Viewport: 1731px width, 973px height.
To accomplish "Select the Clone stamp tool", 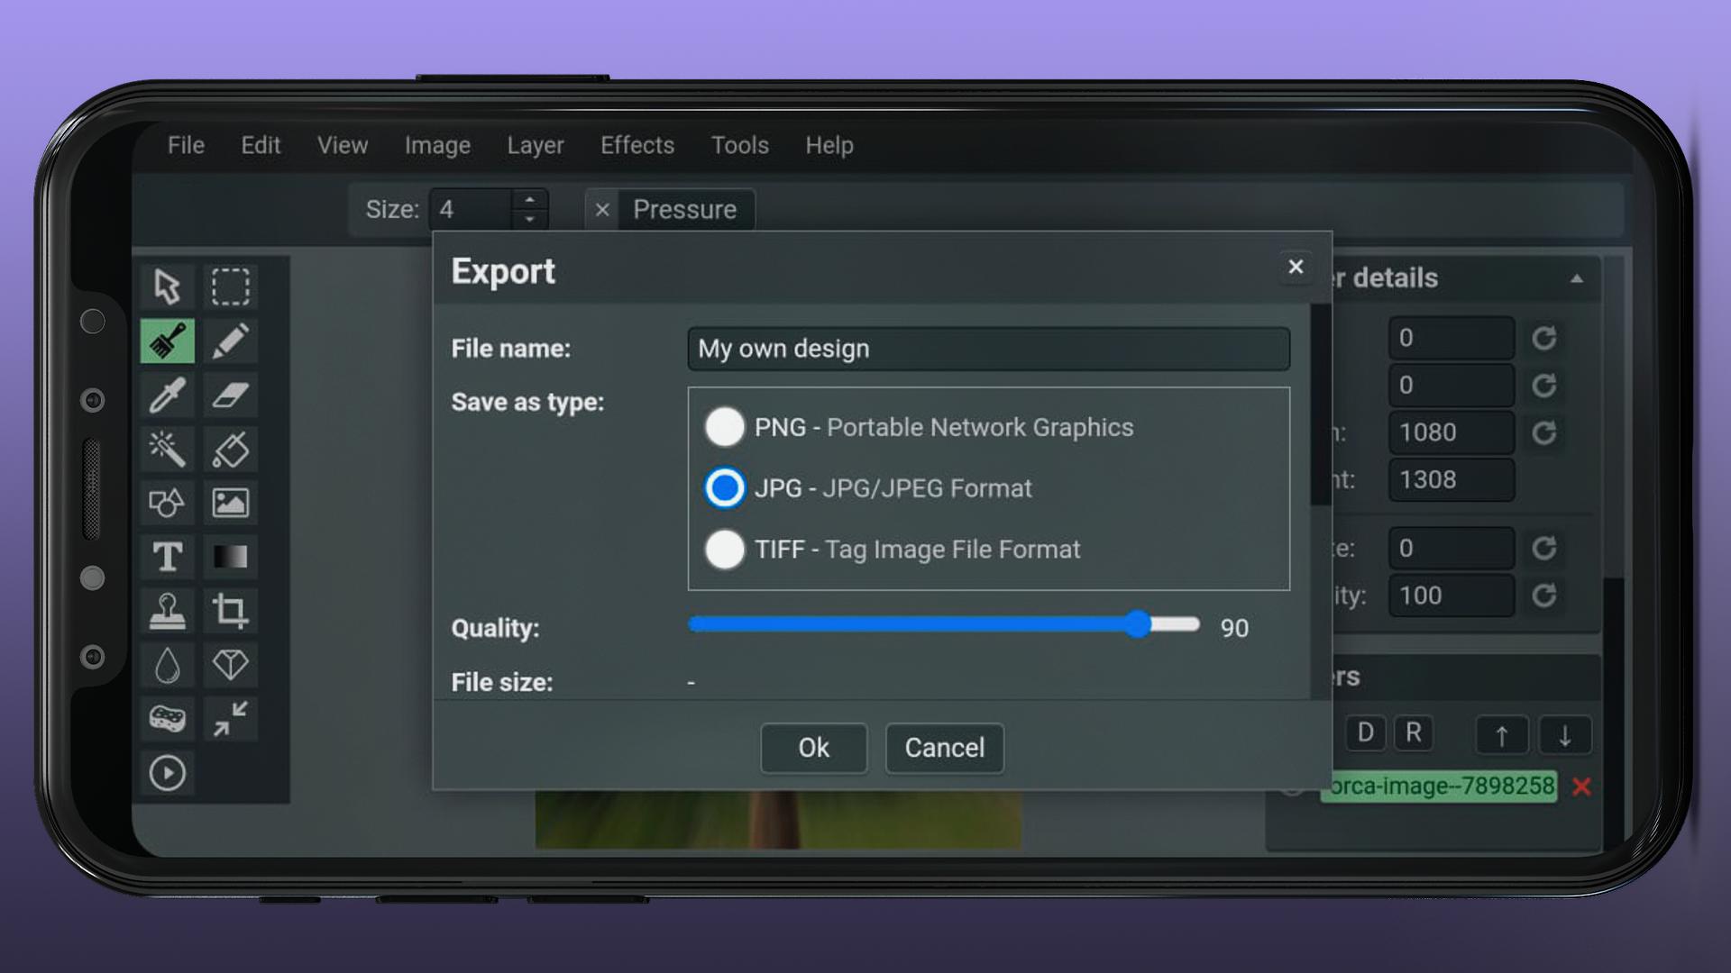I will pos(168,611).
